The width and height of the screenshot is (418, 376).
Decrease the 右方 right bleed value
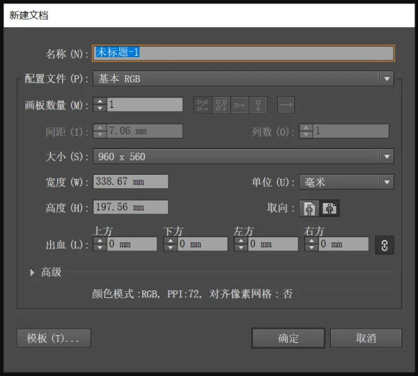click(311, 248)
